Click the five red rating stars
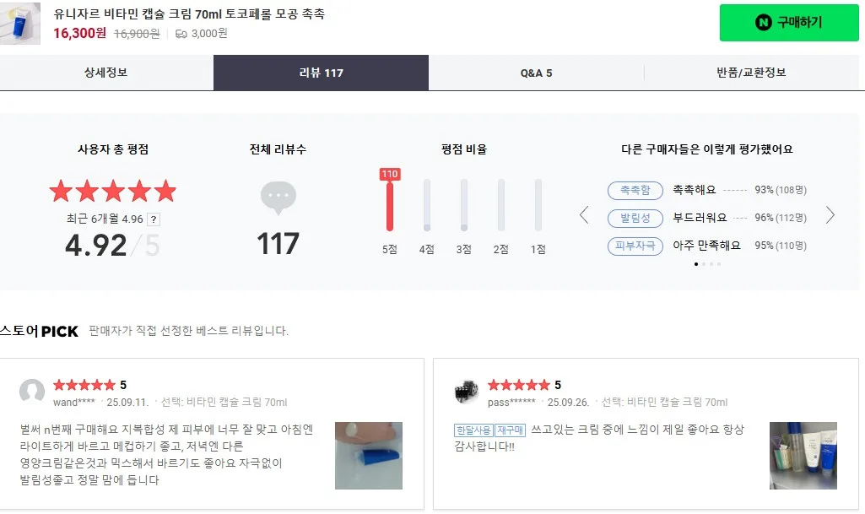The image size is (865, 514). (112, 192)
